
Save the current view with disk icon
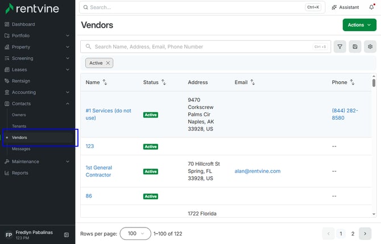click(x=355, y=47)
